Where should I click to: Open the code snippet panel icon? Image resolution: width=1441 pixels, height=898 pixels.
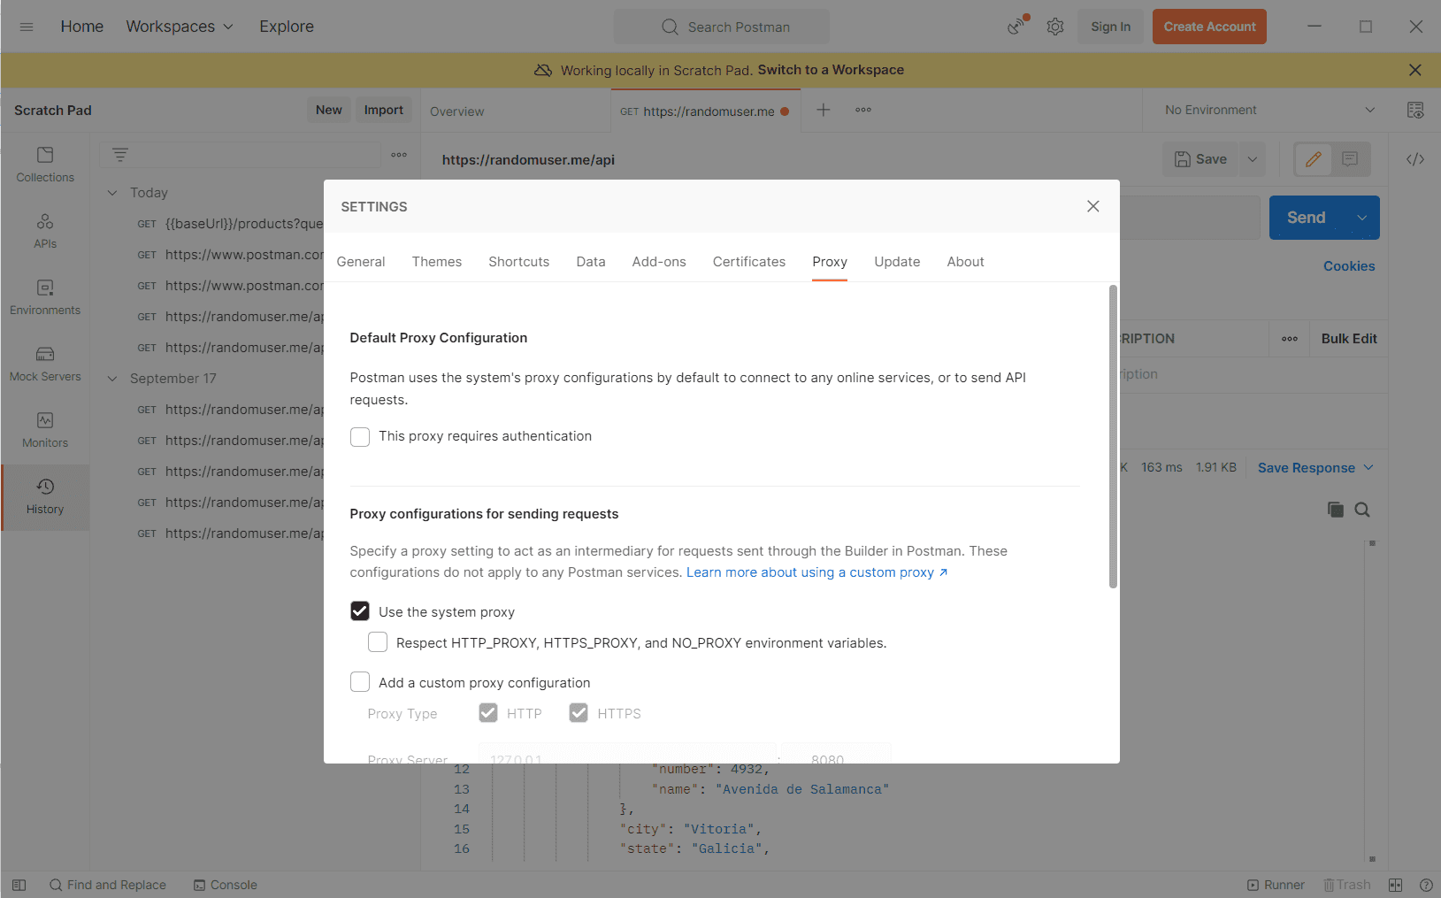[x=1415, y=159]
